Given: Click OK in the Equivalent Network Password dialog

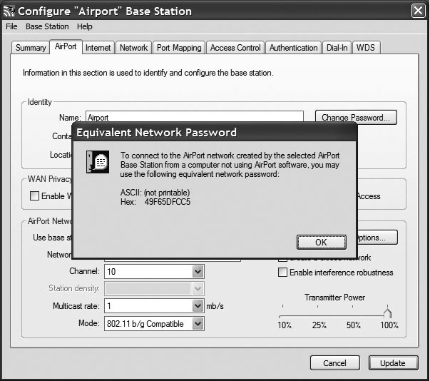Looking at the screenshot, I should pos(321,242).
